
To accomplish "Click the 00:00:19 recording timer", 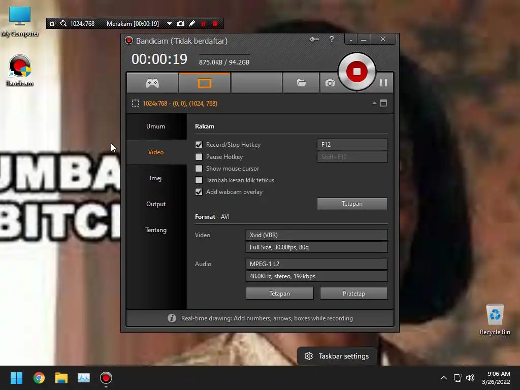I will pyautogui.click(x=159, y=59).
